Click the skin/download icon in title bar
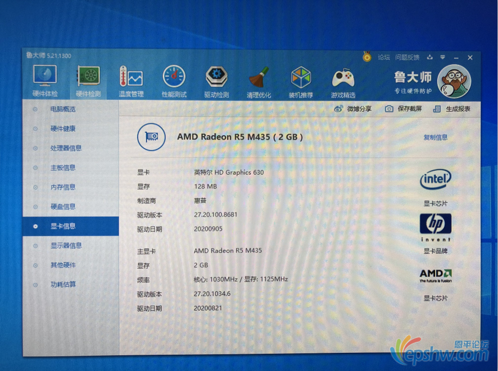498x371 pixels. tap(430, 57)
